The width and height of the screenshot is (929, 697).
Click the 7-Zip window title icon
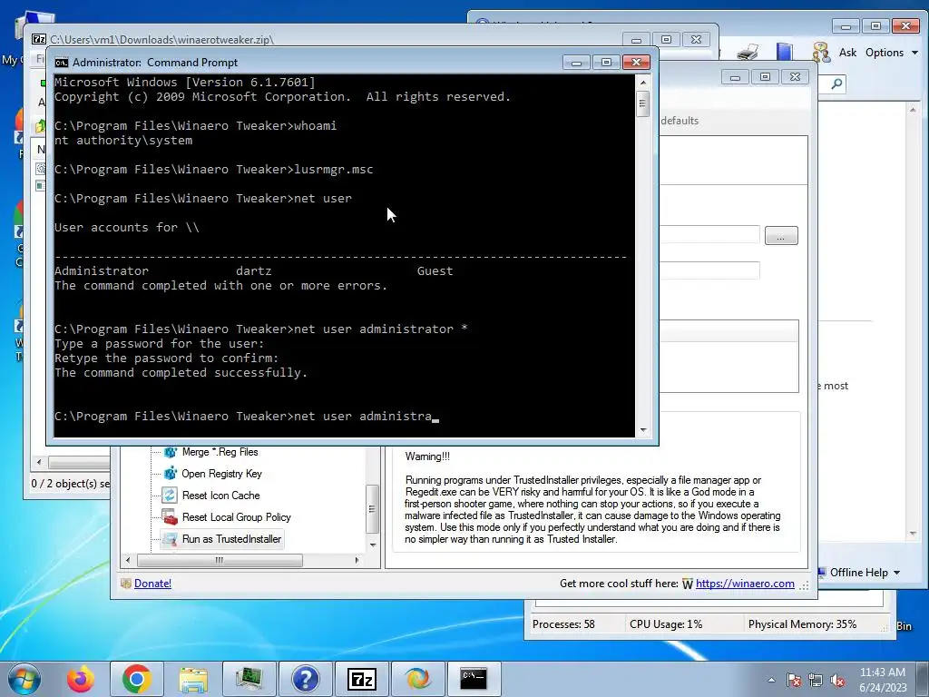tap(38, 39)
